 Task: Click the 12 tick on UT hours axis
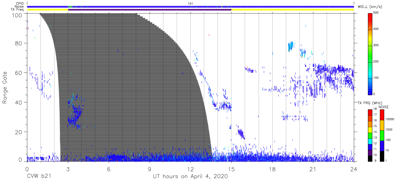click(191, 169)
